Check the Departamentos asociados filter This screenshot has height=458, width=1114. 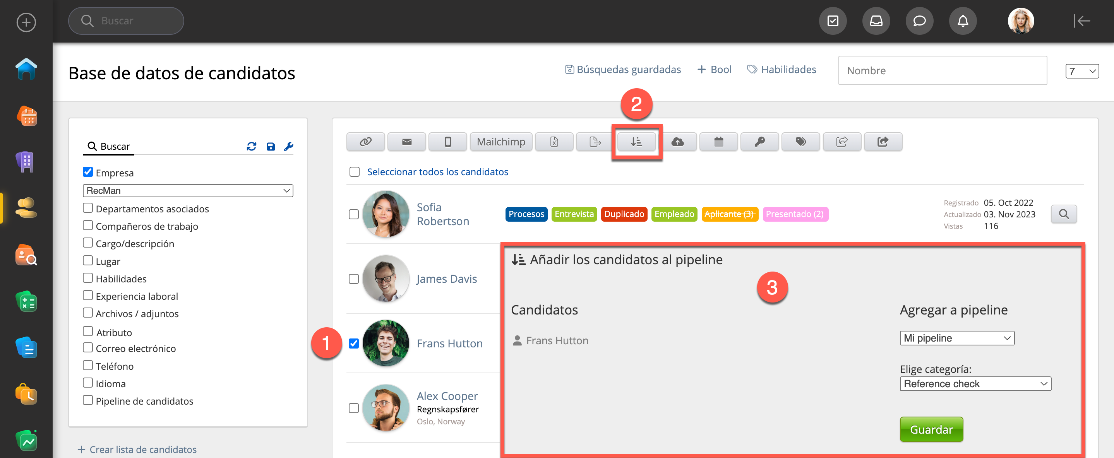coord(88,208)
